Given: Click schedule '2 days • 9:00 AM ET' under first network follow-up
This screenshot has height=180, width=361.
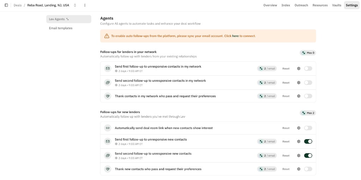Looking at the screenshot, I should [129, 71].
